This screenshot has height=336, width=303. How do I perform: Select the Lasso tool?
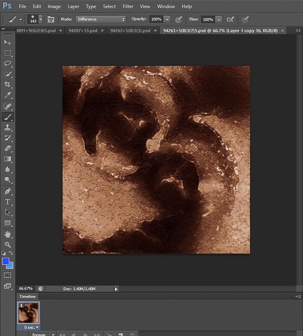click(x=8, y=63)
